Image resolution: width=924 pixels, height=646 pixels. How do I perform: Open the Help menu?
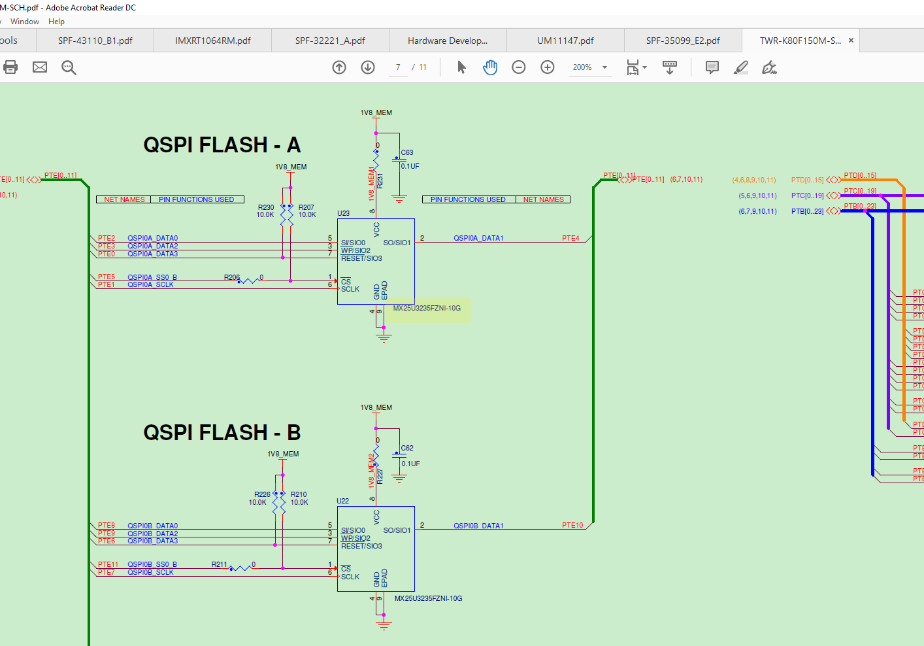tap(56, 22)
